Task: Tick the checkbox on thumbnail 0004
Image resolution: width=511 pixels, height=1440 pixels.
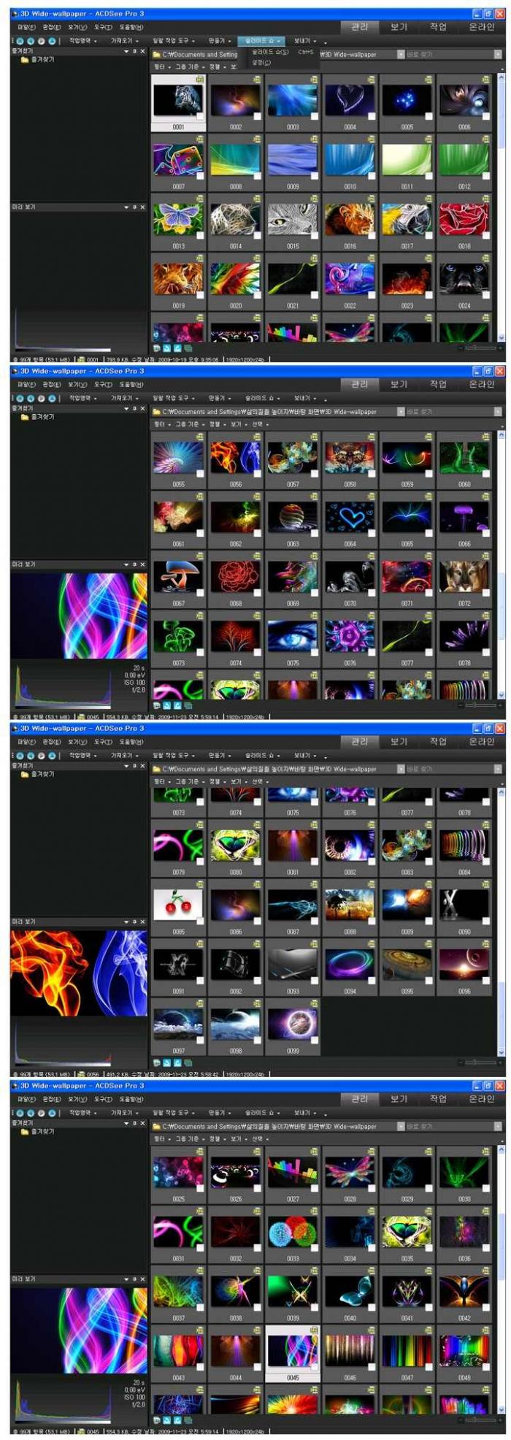Action: (371, 116)
